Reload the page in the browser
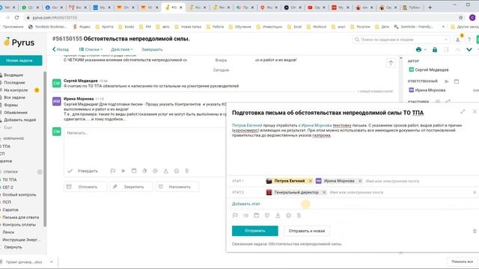 16,18
